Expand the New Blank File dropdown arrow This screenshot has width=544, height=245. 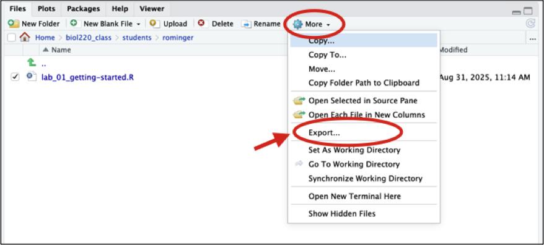[x=138, y=24]
